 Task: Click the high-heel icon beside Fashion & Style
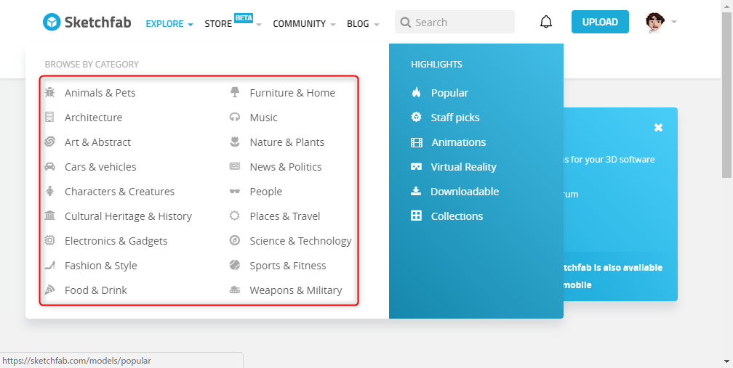tap(49, 266)
